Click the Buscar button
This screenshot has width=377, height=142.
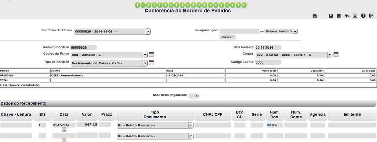[227, 37]
